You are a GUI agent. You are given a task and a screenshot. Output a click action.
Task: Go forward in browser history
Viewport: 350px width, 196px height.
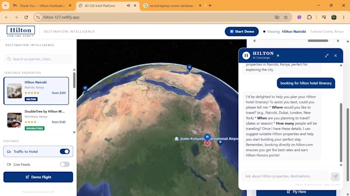coord(16,17)
